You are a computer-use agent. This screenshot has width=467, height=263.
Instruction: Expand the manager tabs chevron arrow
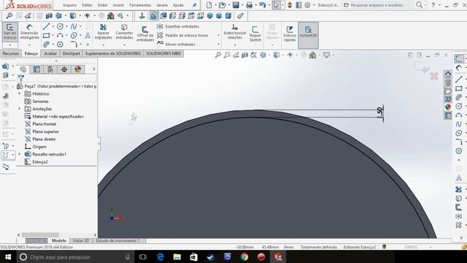coord(94,69)
